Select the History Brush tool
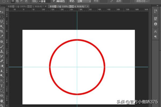 [2, 56]
